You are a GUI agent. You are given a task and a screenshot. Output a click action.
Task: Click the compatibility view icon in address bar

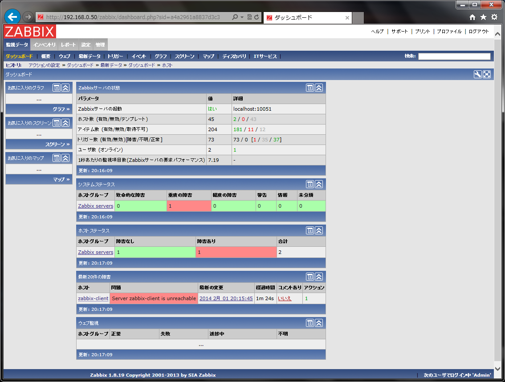[x=249, y=17]
